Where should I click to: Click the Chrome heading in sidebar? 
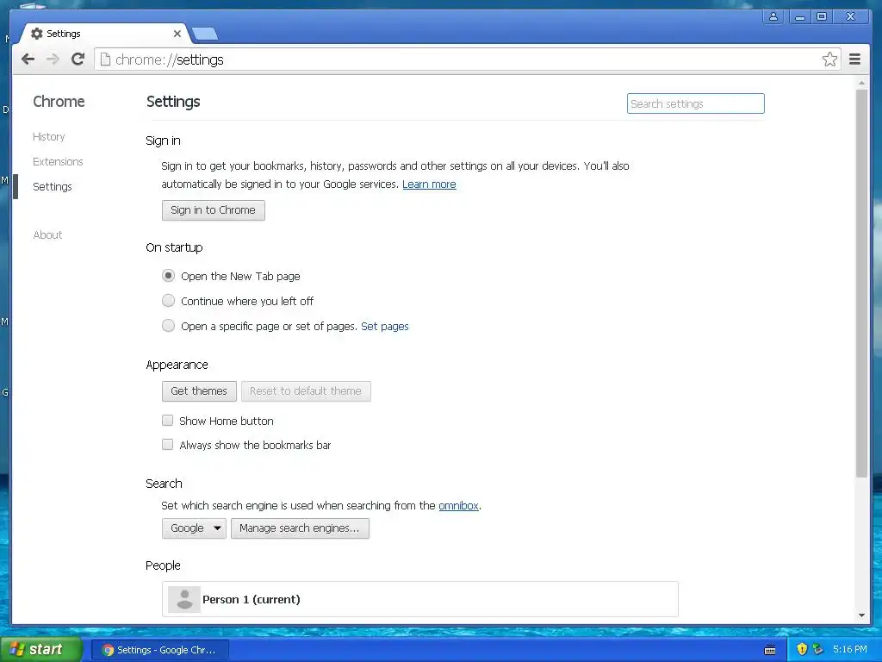(59, 102)
